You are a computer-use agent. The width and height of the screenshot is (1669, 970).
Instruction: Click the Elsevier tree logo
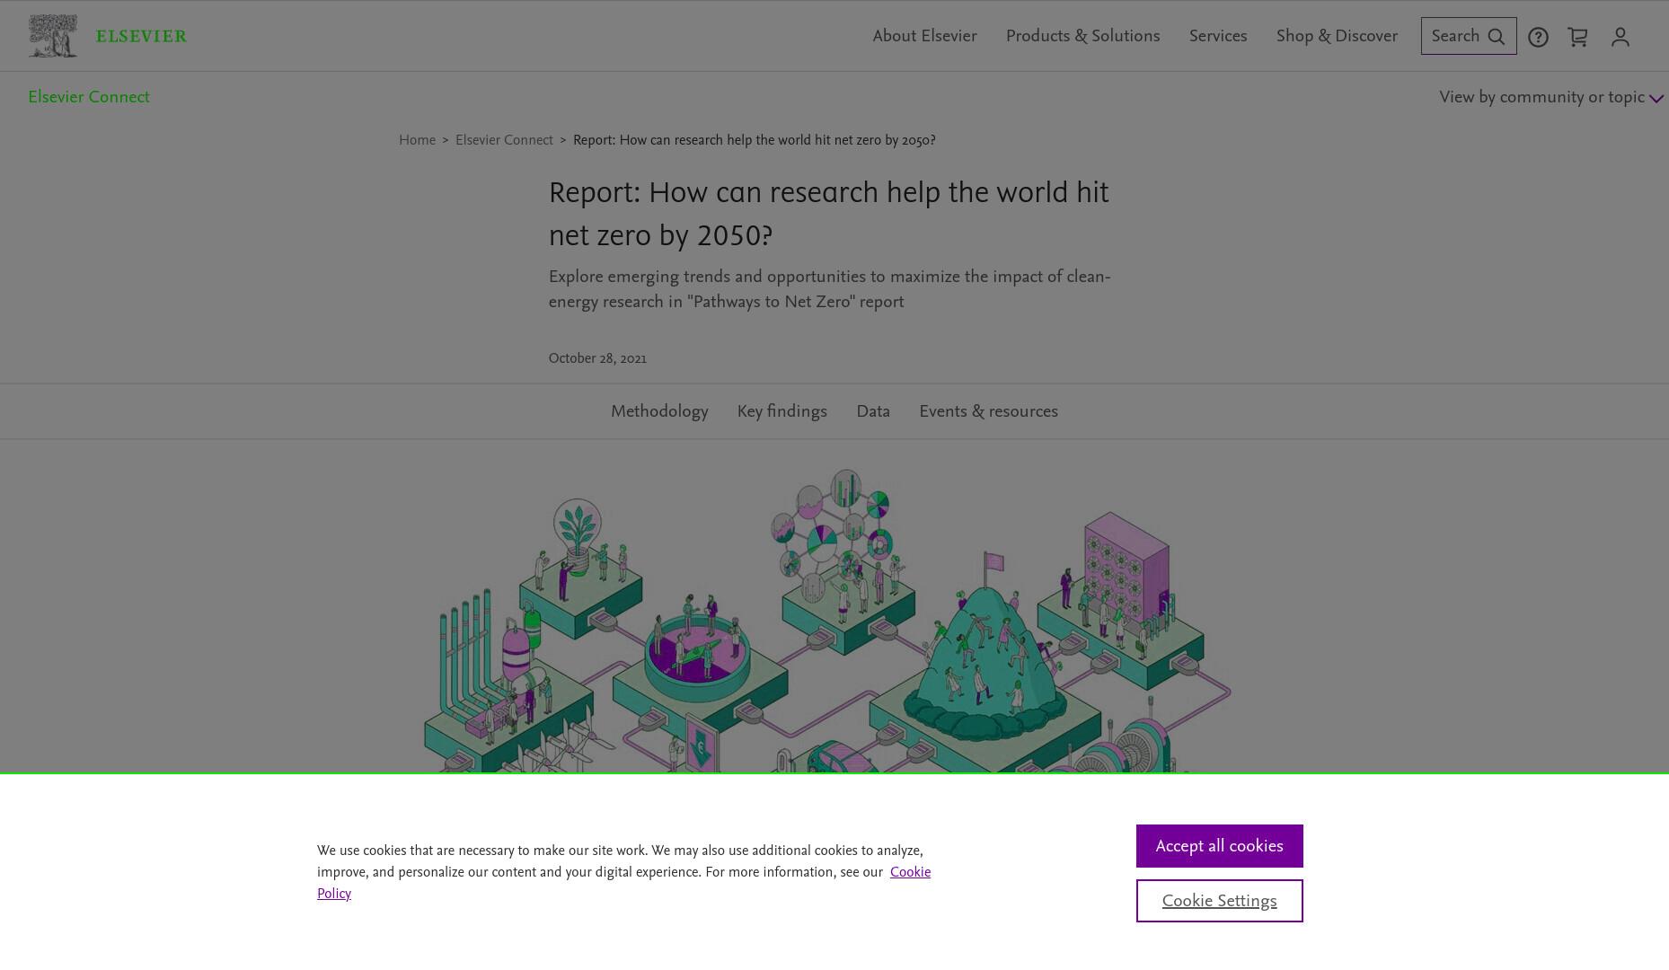coord(52,36)
